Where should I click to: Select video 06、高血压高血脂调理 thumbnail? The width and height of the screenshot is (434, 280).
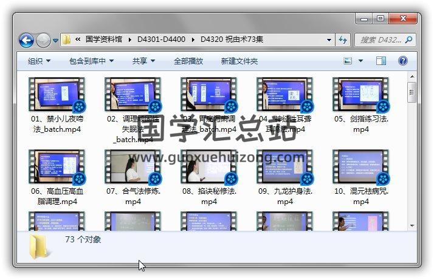click(57, 167)
